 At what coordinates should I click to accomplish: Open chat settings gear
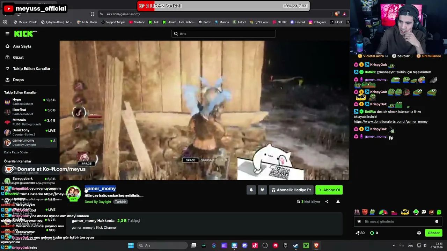pyautogui.click(x=419, y=233)
